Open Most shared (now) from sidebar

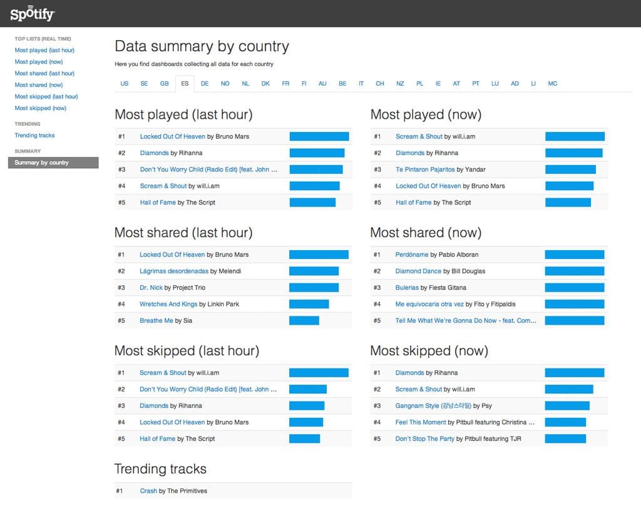tap(39, 84)
